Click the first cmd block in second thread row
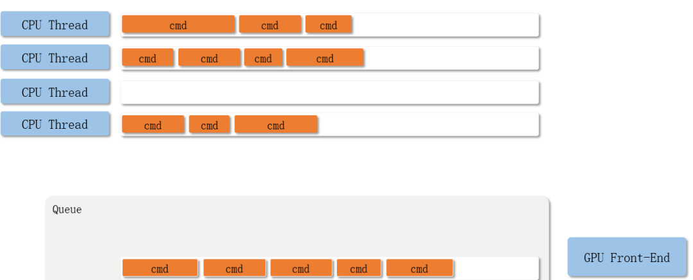 pos(148,58)
